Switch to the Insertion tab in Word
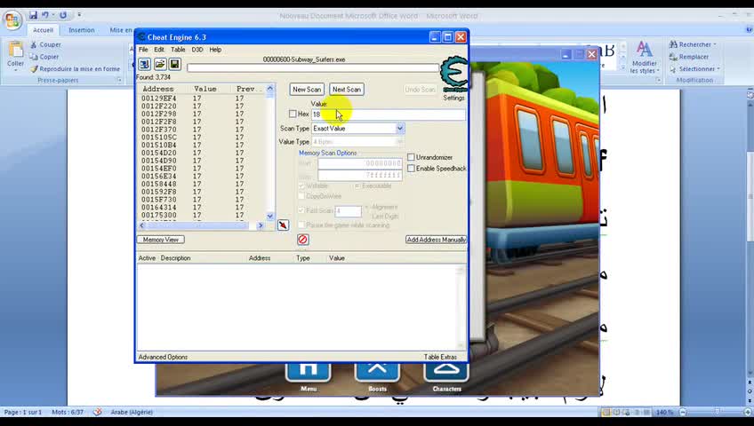 click(x=81, y=30)
